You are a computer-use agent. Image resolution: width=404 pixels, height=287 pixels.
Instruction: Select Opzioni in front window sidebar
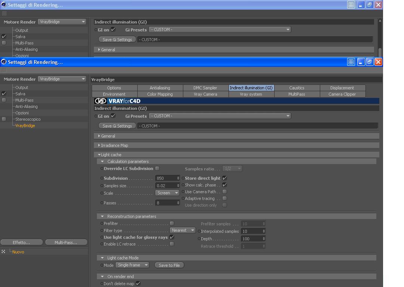(x=22, y=113)
